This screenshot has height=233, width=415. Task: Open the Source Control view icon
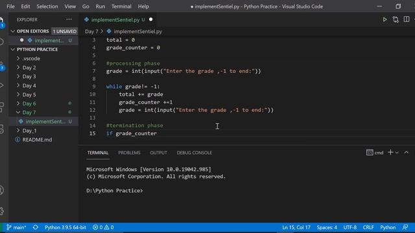click(1, 67)
